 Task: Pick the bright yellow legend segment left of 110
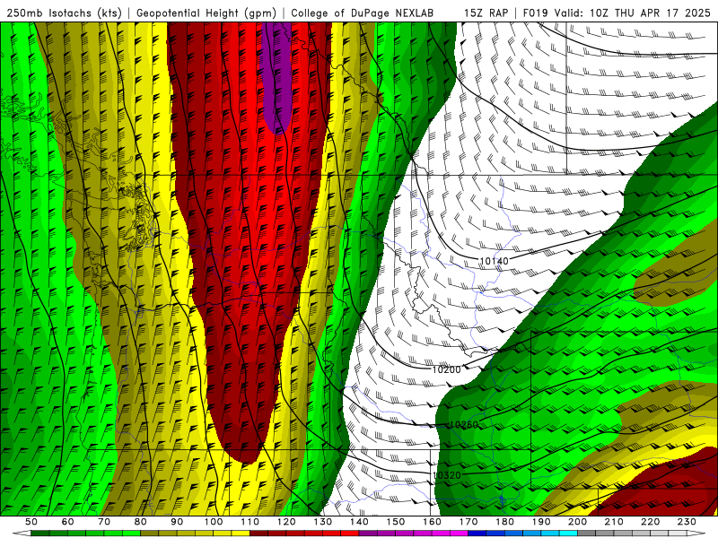pyautogui.click(x=241, y=534)
